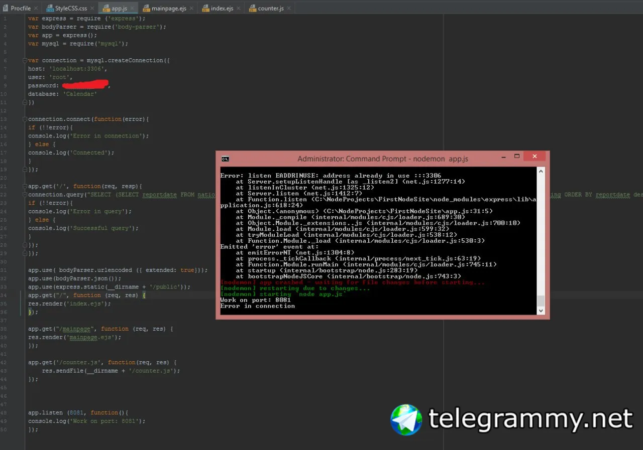The height and width of the screenshot is (450, 643).
Task: Place cursor on "host: 'localhost:3306'" line
Action: point(67,69)
